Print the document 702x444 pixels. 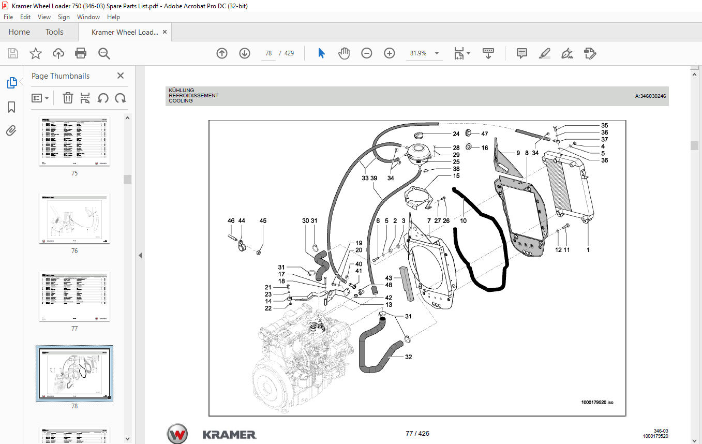click(x=81, y=53)
